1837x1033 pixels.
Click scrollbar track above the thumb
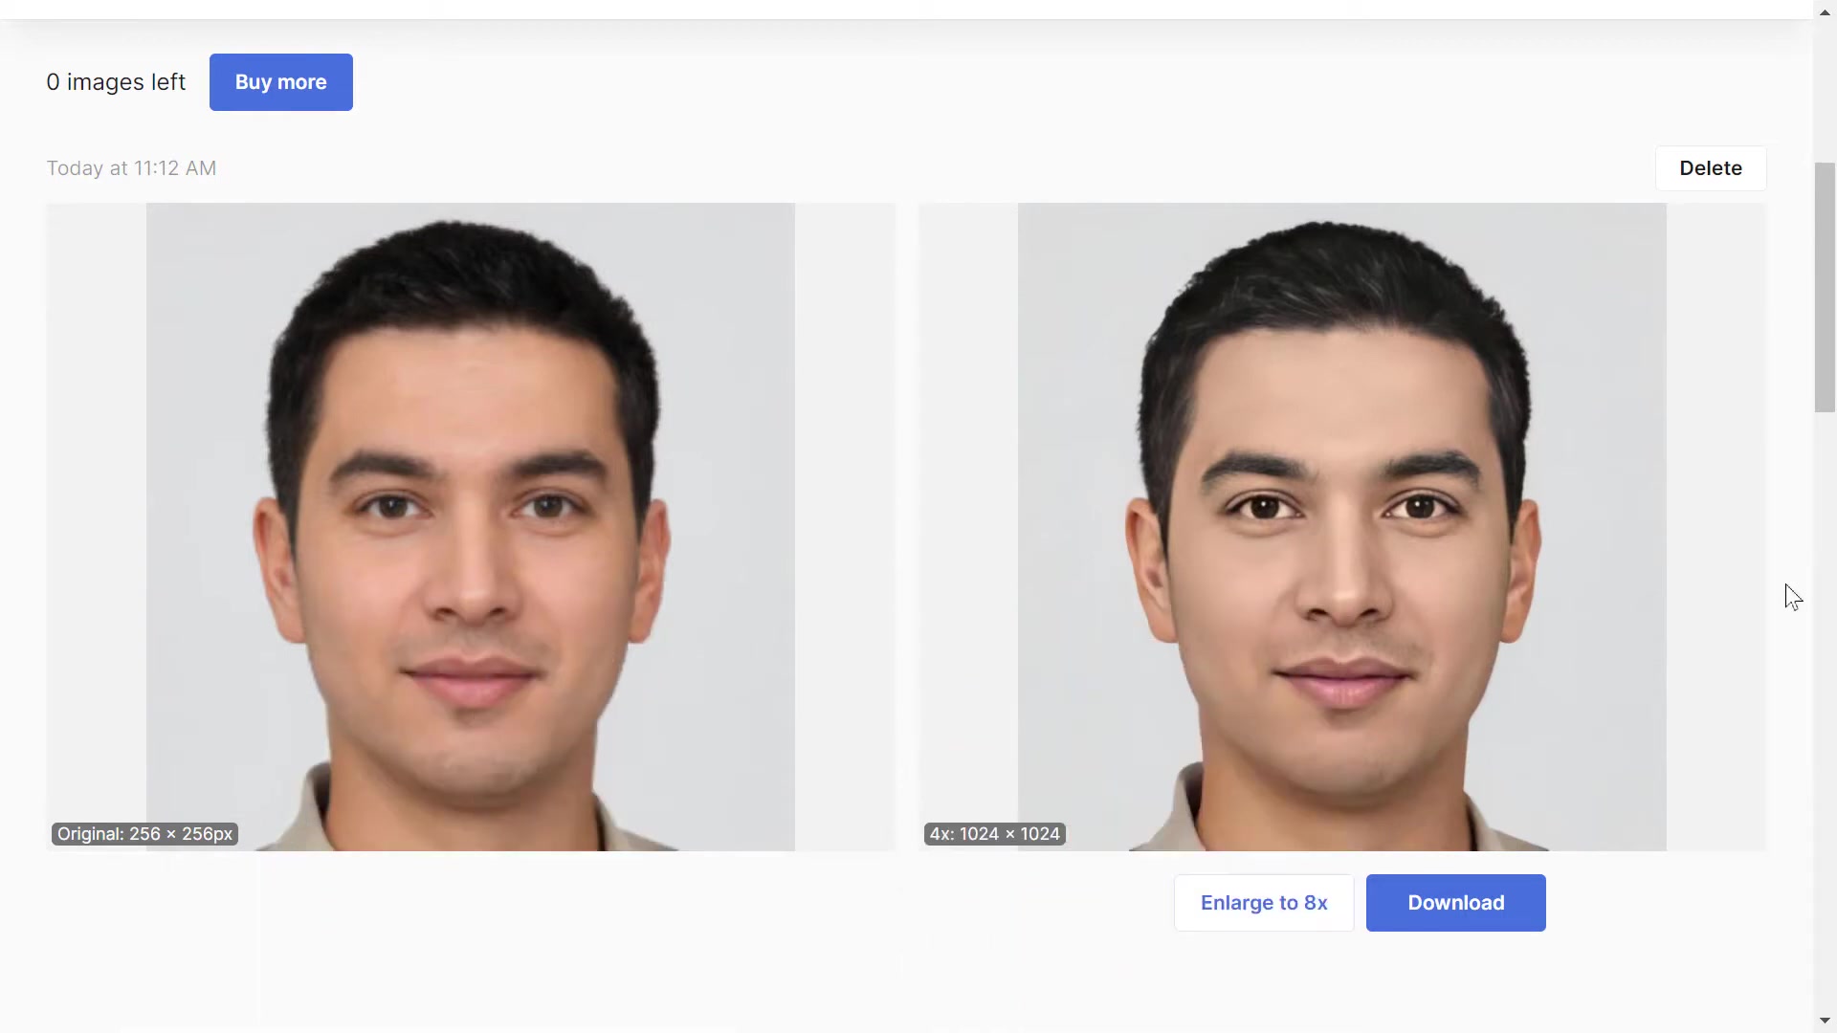tap(1825, 91)
